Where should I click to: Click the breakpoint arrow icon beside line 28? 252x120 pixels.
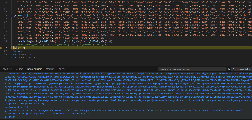2,48
